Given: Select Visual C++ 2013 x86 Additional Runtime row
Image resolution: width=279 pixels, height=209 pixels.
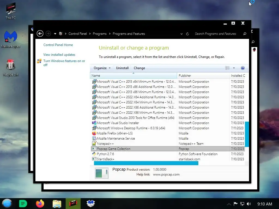Looking at the screenshot, I should 168,87.
